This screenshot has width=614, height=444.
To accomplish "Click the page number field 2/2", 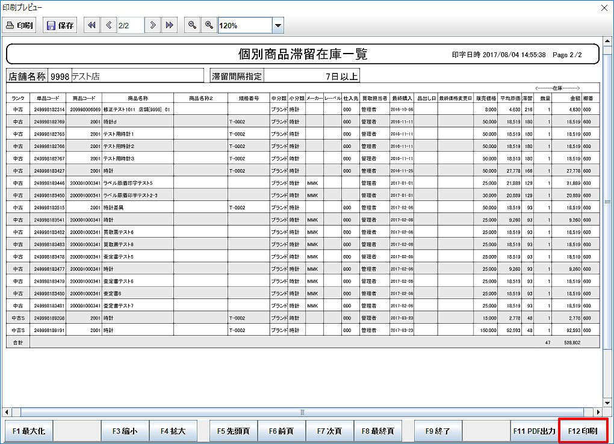I will 130,25.
